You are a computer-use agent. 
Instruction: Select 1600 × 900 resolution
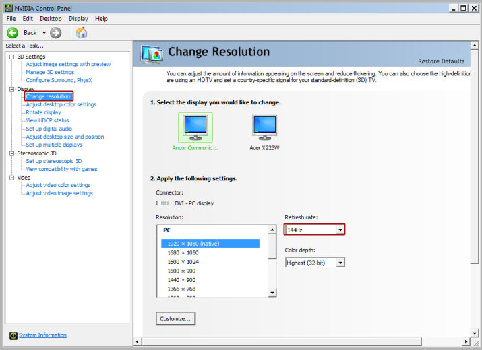click(x=181, y=271)
